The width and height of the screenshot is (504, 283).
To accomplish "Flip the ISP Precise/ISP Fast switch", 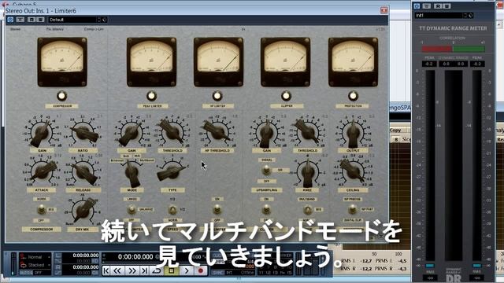I will click(x=352, y=210).
